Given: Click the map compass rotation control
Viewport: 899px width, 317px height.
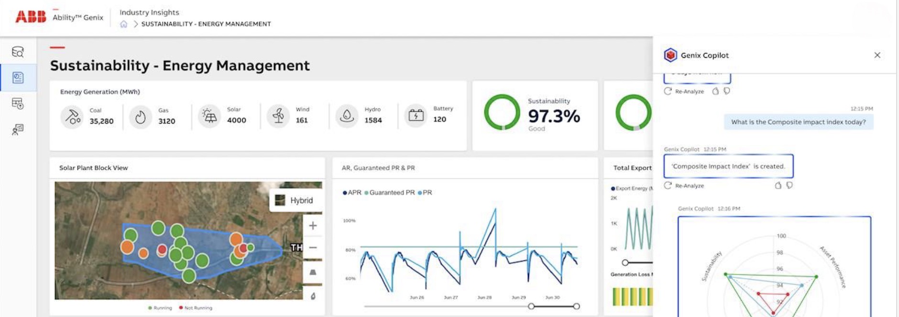Looking at the screenshot, I should (313, 296).
